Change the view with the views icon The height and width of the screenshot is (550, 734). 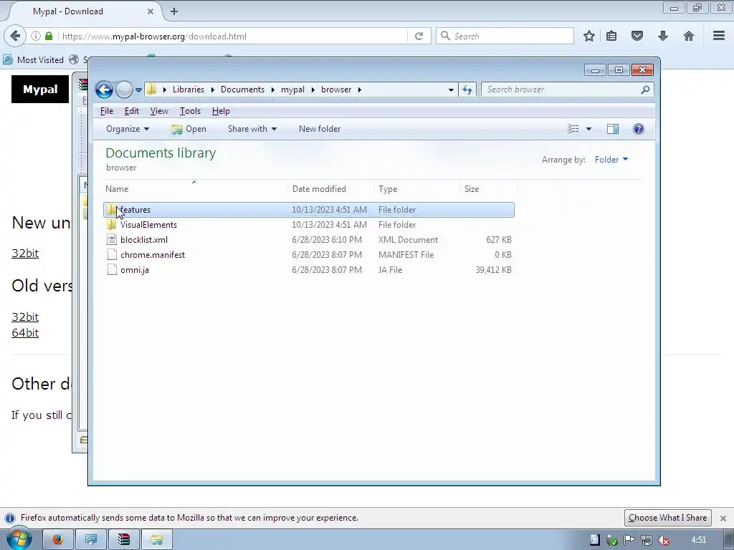click(573, 129)
